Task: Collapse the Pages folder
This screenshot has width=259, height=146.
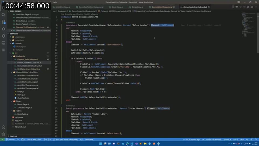Action: point(19,101)
